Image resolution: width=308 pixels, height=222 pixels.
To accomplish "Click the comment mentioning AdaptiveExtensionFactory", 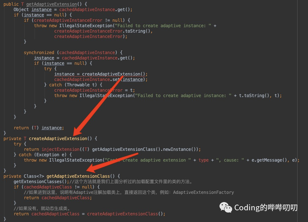I will pos(129,192).
